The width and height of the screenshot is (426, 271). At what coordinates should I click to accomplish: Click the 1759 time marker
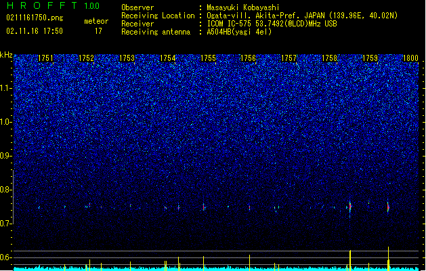[x=370, y=58]
